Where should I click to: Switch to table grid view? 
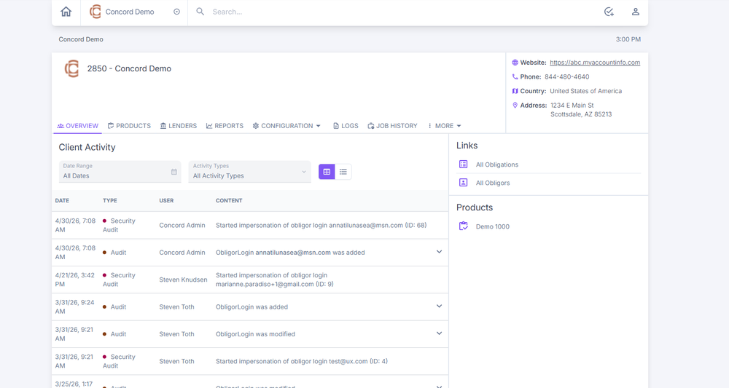point(327,172)
